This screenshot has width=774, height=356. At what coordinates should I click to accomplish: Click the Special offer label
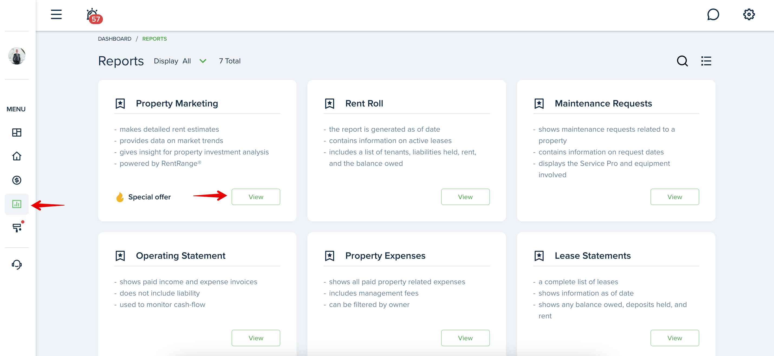coord(149,197)
